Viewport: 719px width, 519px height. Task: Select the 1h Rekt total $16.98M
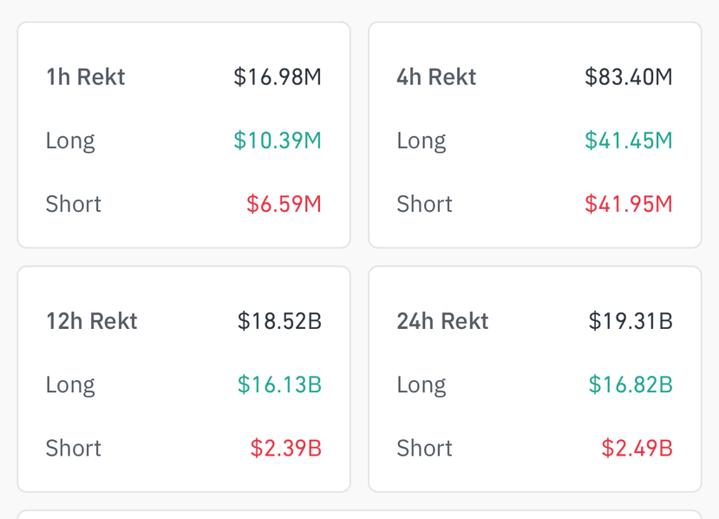click(278, 76)
